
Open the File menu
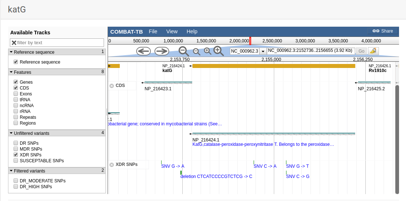pos(153,31)
